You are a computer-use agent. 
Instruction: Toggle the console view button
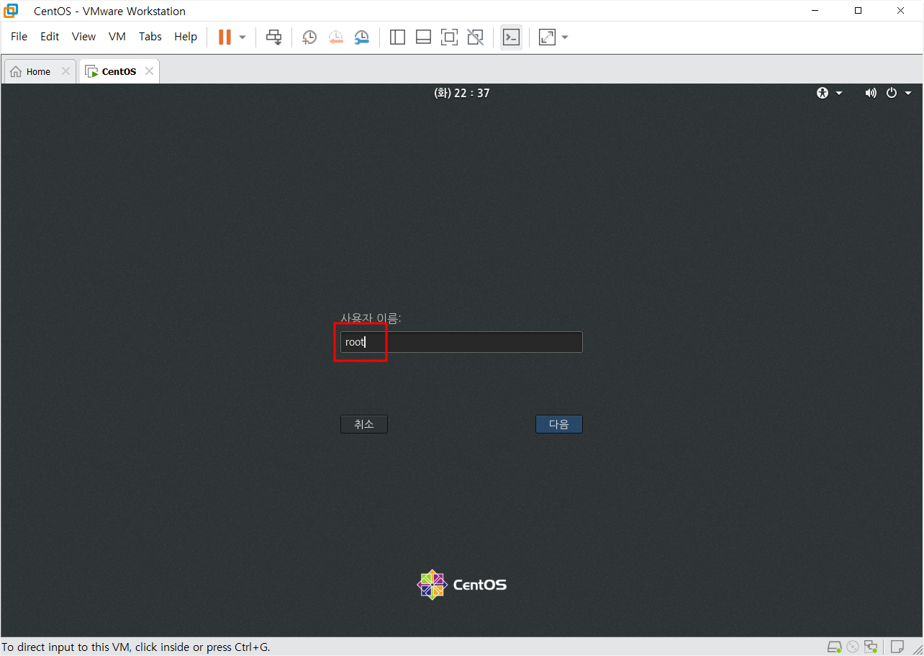pyautogui.click(x=511, y=37)
